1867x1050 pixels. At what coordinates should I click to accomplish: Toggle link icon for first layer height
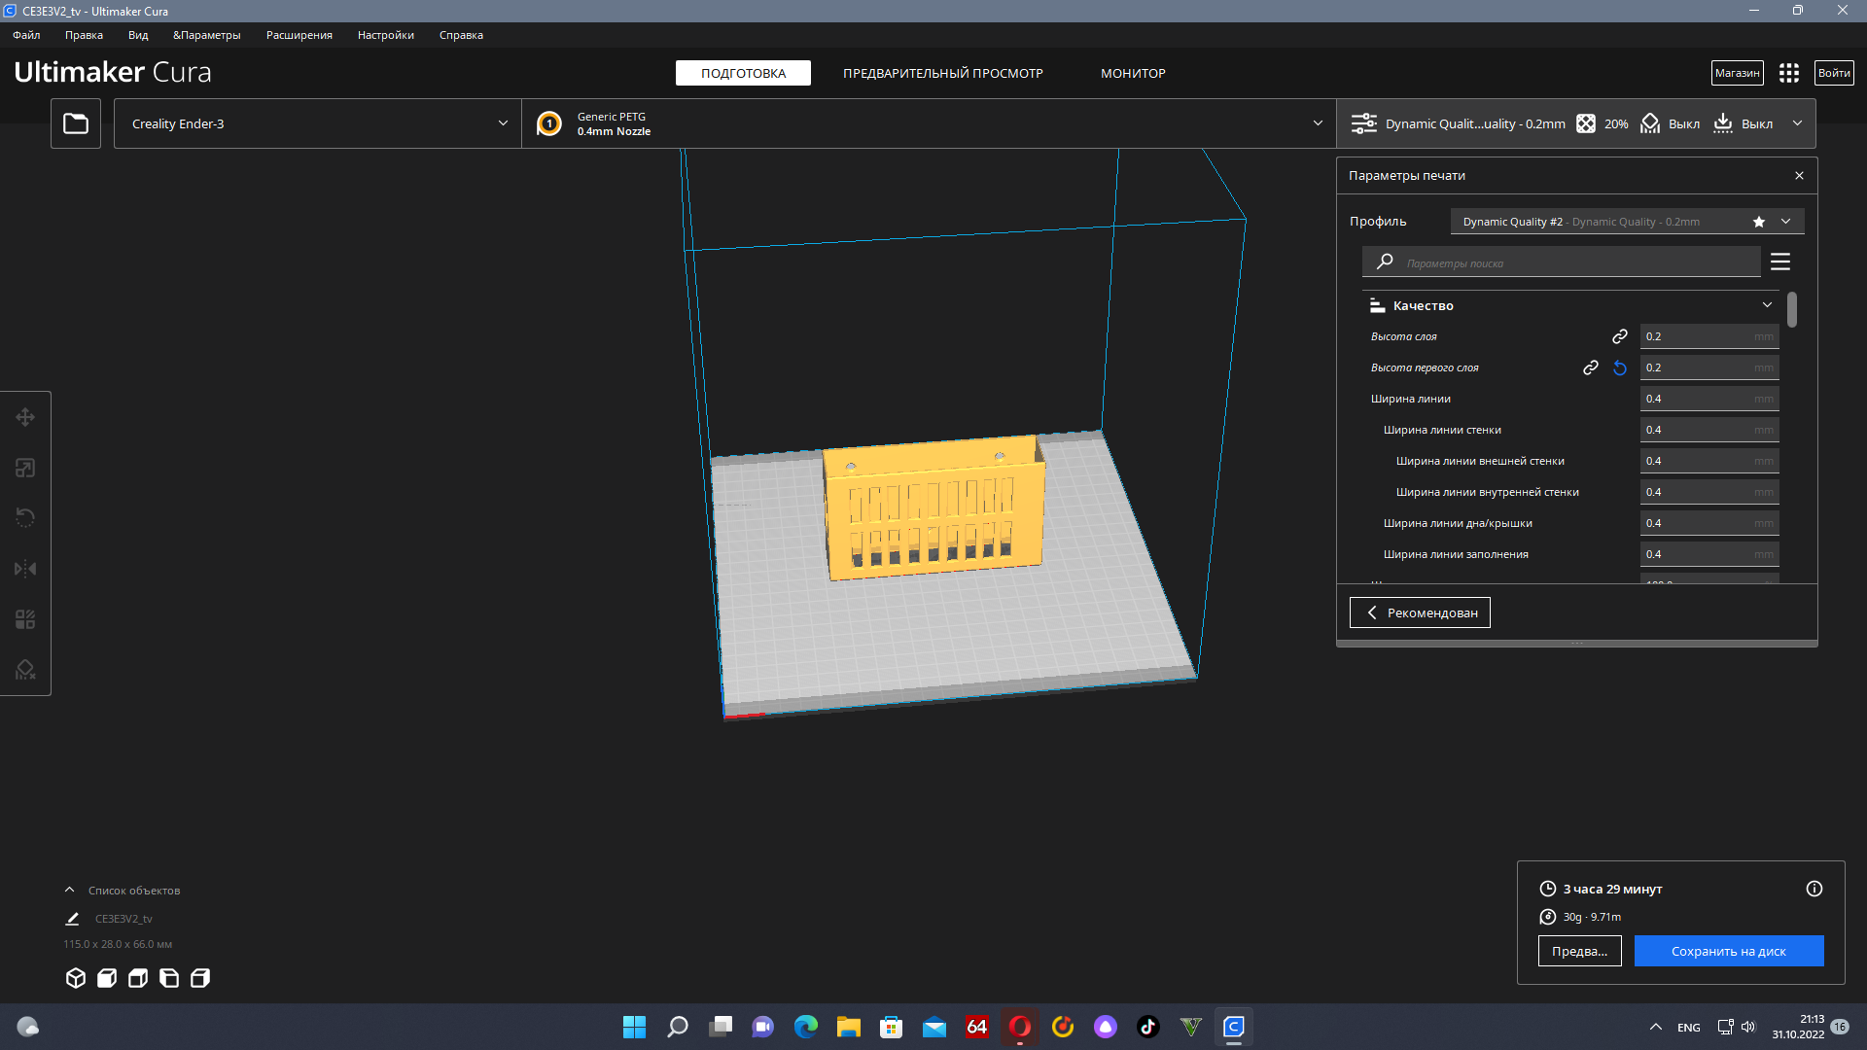[x=1591, y=367]
